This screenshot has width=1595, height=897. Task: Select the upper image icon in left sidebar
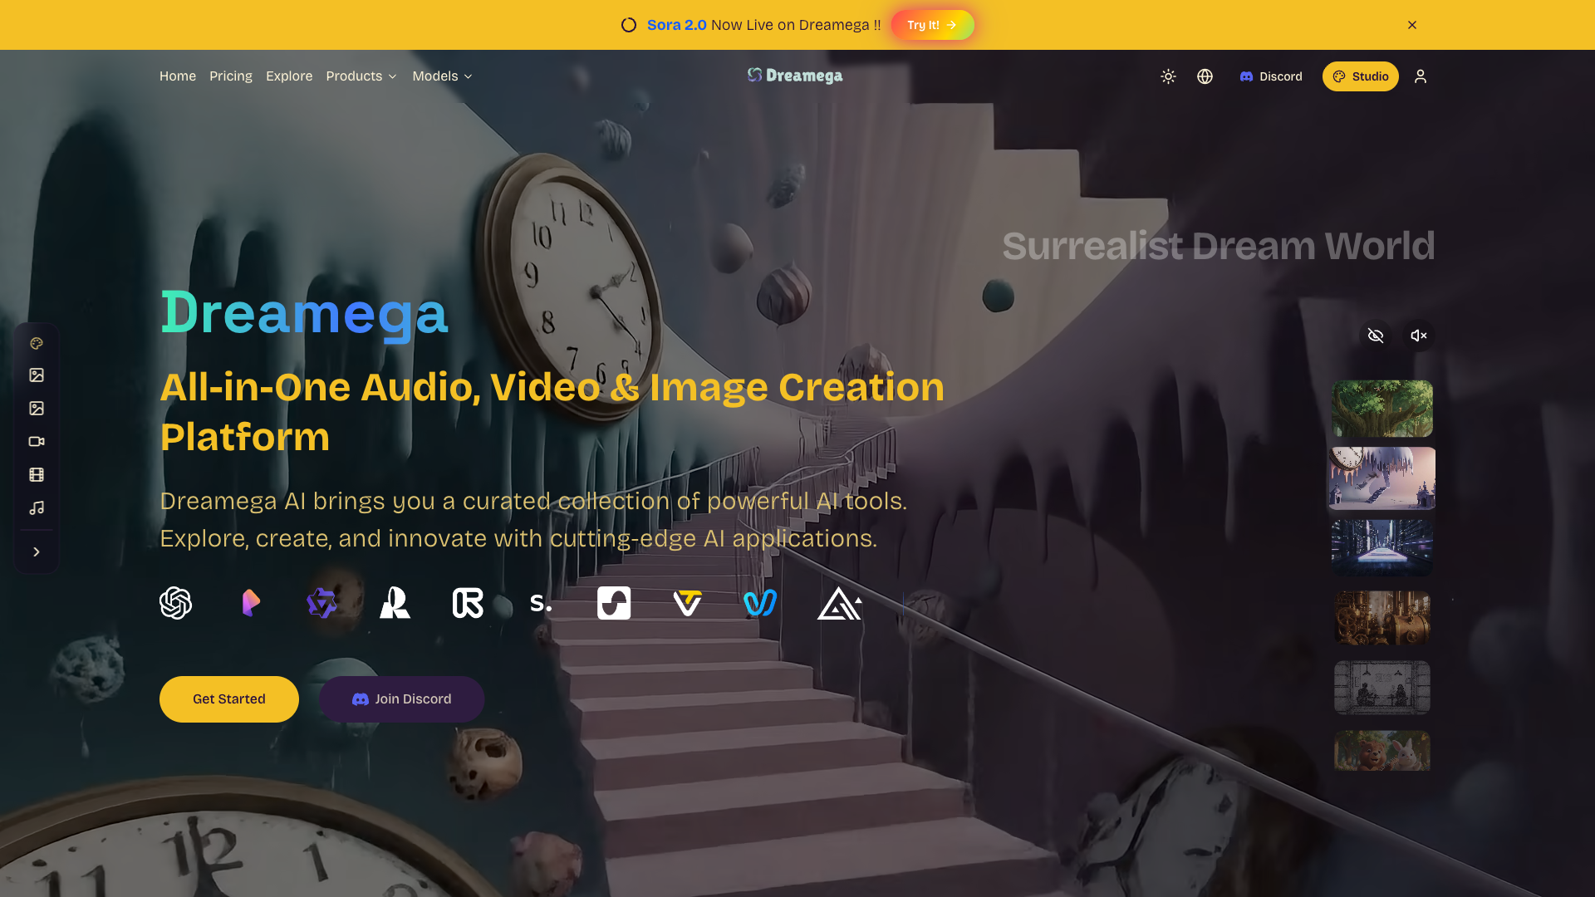tap(37, 375)
